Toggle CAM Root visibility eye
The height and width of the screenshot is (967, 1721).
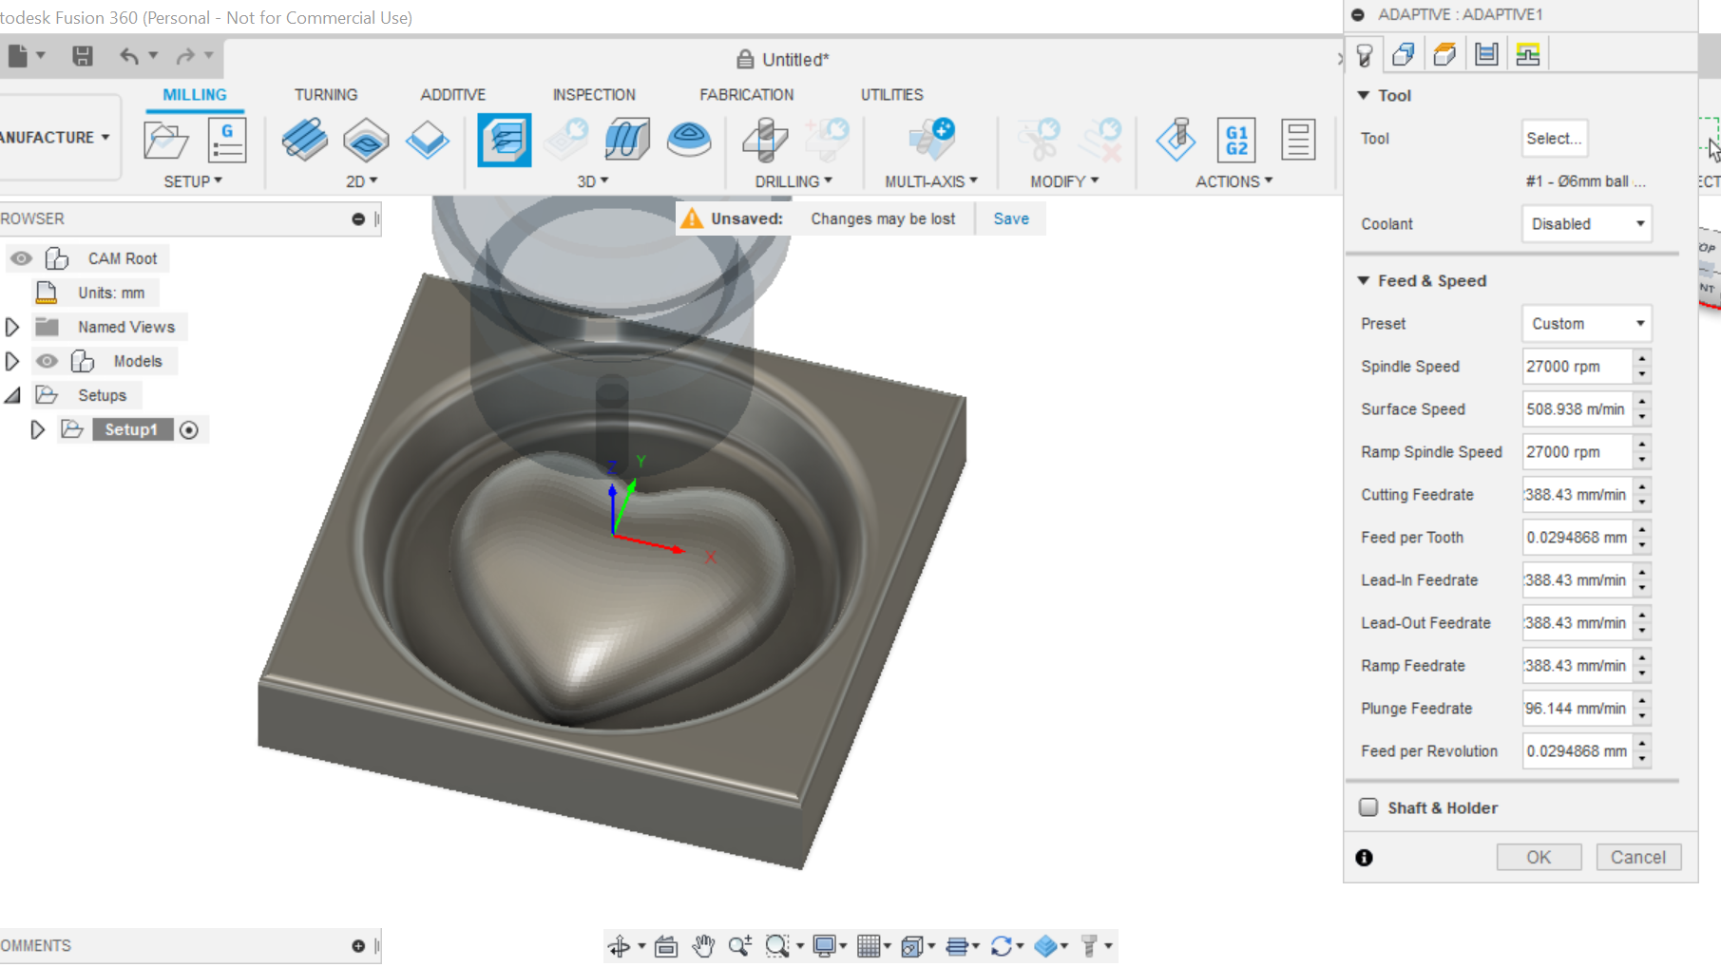[x=21, y=258]
